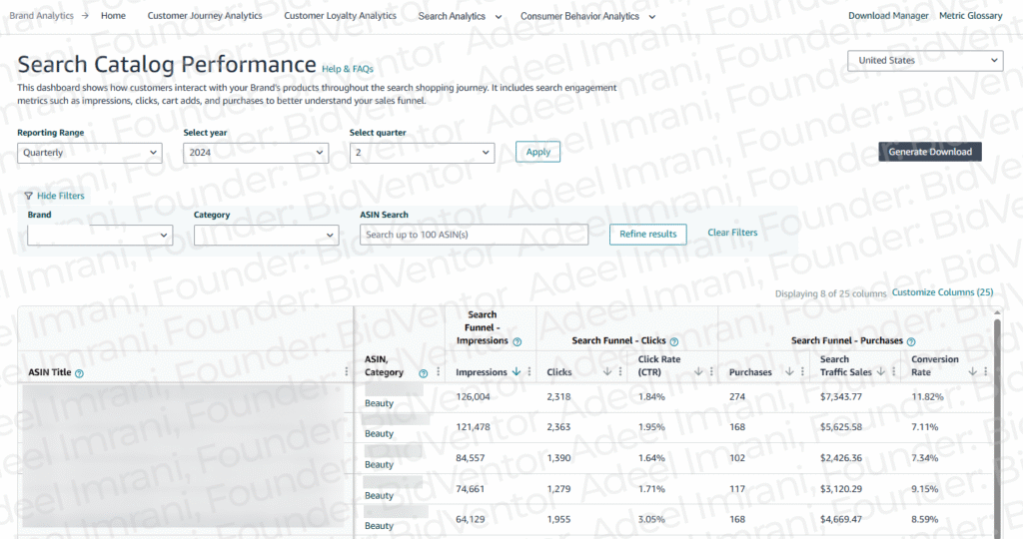The width and height of the screenshot is (1023, 539).
Task: Open the ASIN Title help icon
Action: [x=80, y=373]
